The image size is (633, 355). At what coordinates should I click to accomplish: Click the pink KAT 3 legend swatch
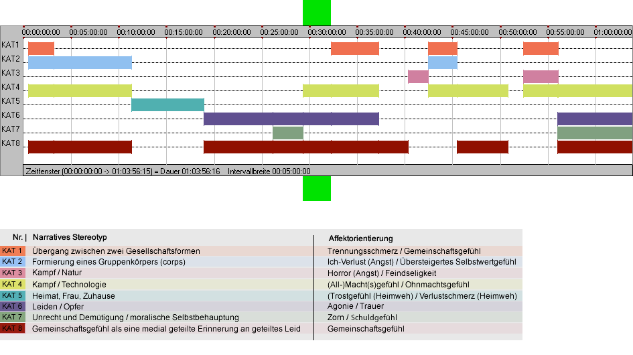[x=13, y=273]
